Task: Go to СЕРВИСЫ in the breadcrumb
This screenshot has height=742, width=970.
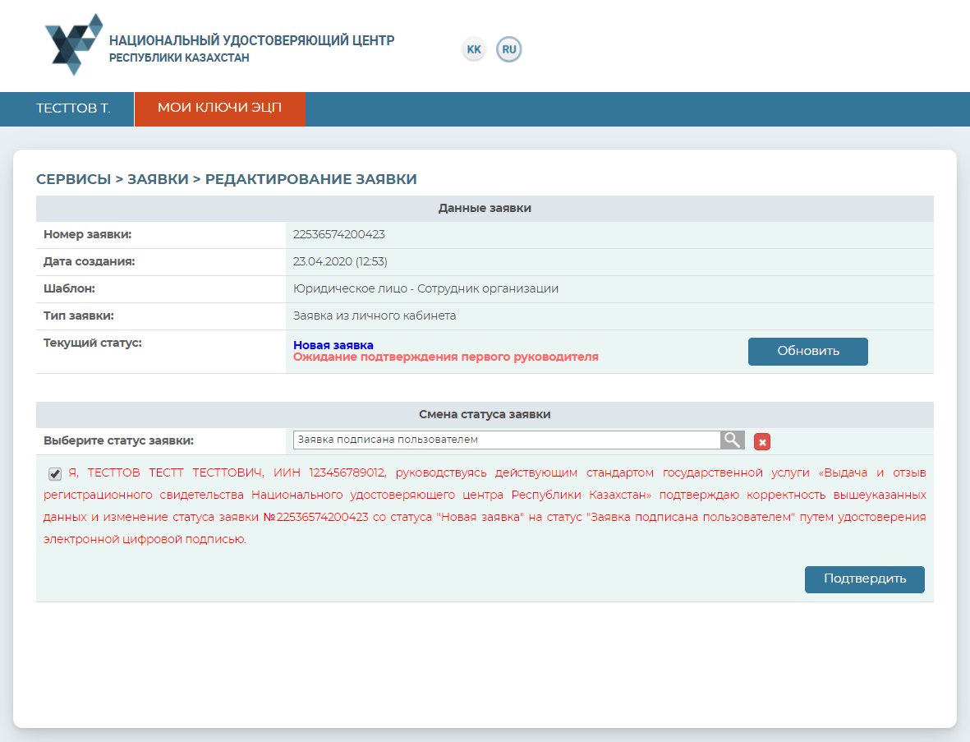Action: pyautogui.click(x=73, y=179)
